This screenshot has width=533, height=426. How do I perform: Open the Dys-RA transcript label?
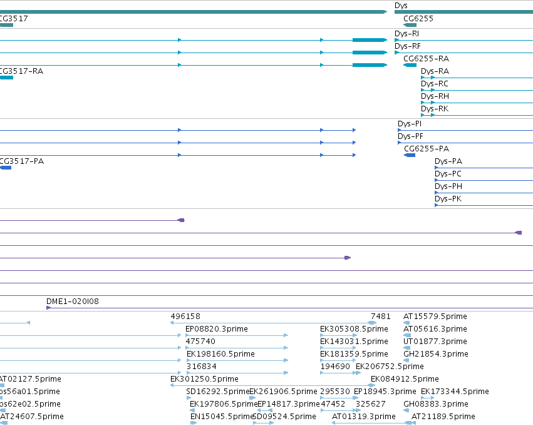435,71
